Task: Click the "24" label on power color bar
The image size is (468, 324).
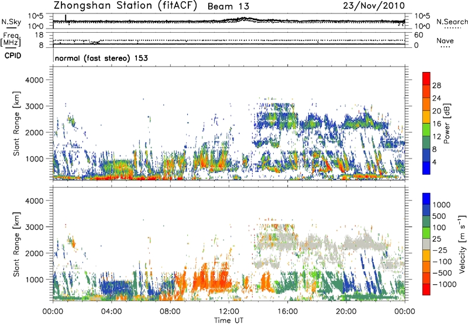Action: click(x=436, y=98)
